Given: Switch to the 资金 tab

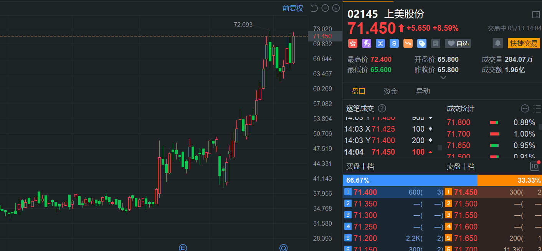Looking at the screenshot, I should tap(390, 91).
